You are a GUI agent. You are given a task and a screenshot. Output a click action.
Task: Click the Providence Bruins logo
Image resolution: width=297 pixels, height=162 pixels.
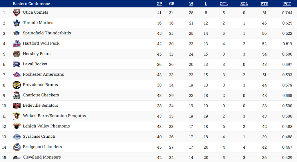17,85
